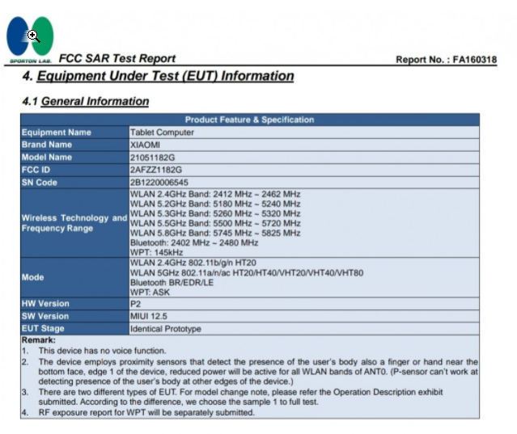The height and width of the screenshot is (434, 517).
Task: Click the WPT: 145kHz line
Action: (157, 253)
